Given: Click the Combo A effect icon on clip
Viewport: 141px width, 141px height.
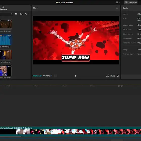Looking at the screenshot, I should pos(24,128).
